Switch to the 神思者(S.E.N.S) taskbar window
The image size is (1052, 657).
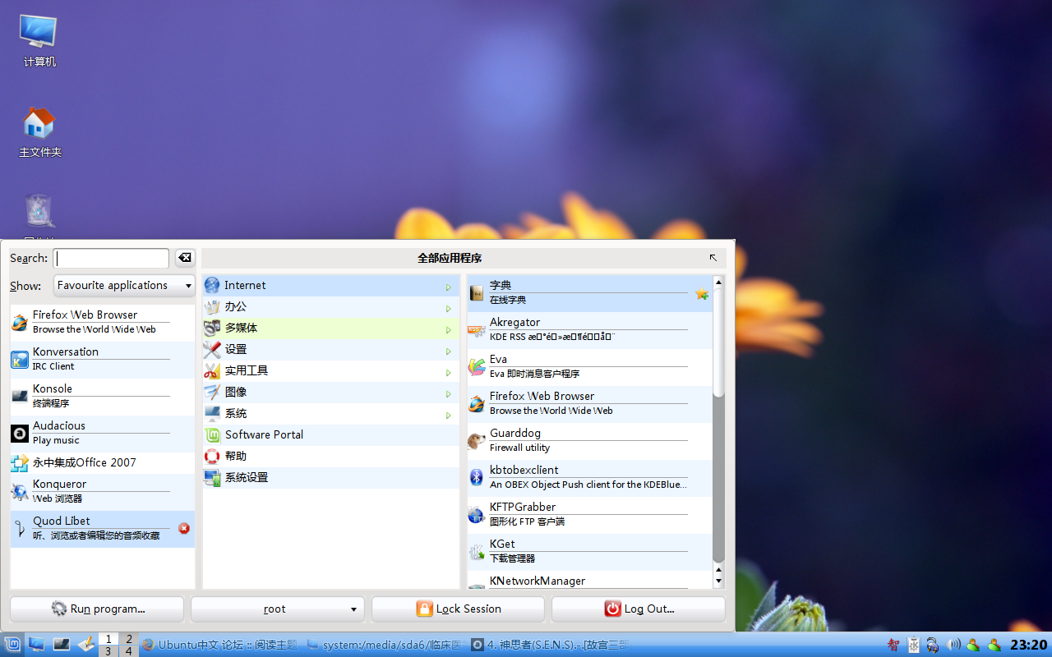pyautogui.click(x=550, y=645)
